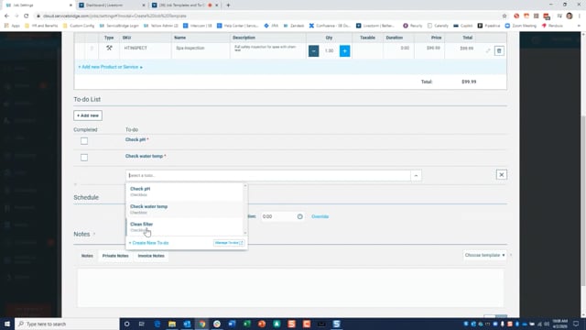The image size is (586, 330).
Task: Open Microsoft Edge from the taskbar
Action: click(157, 324)
